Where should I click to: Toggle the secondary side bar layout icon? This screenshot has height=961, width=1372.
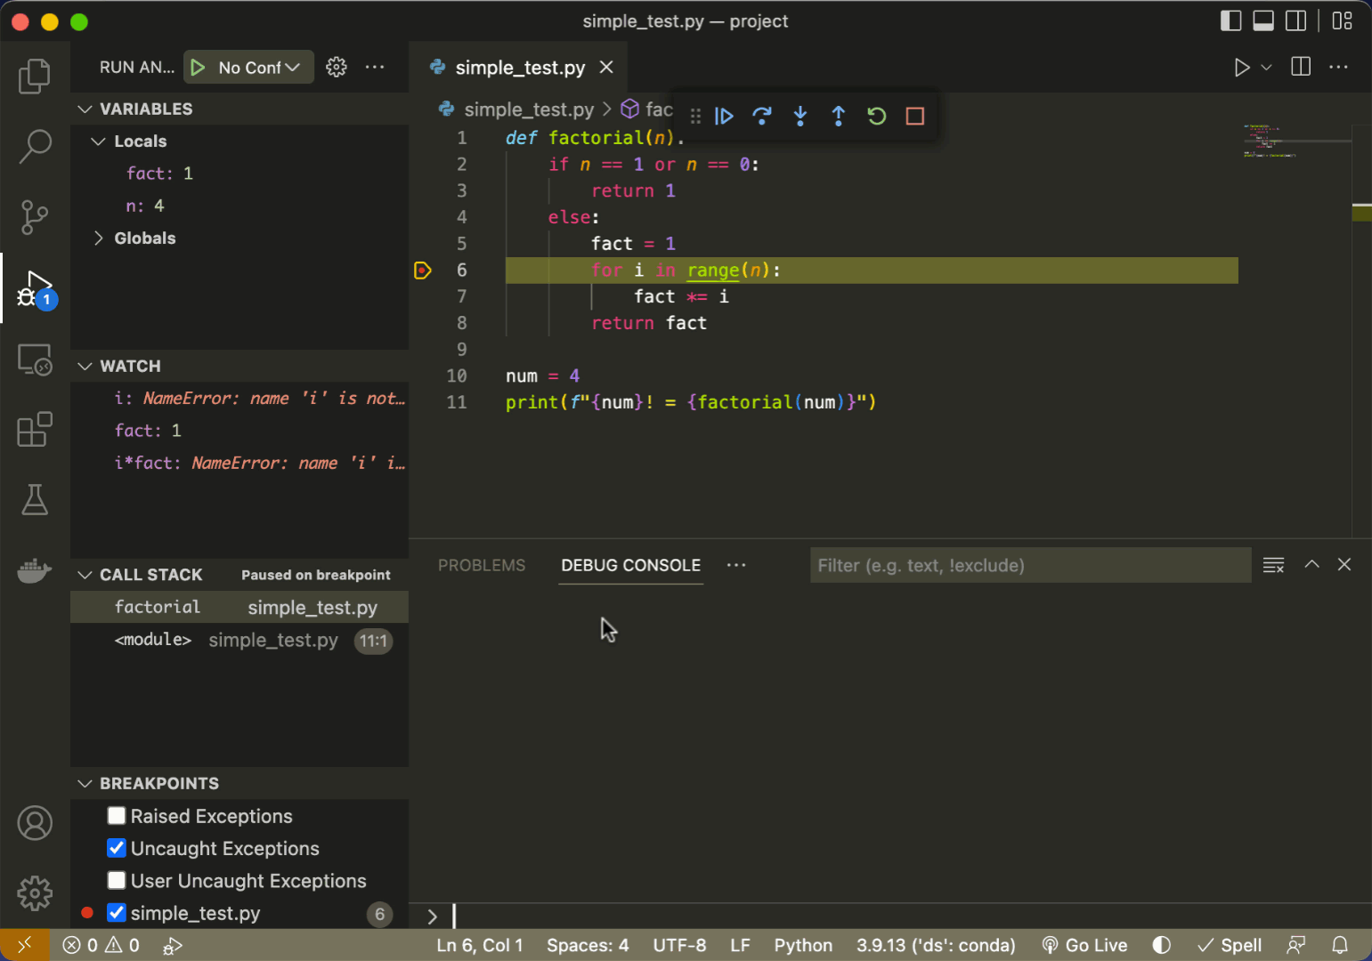[x=1296, y=20]
